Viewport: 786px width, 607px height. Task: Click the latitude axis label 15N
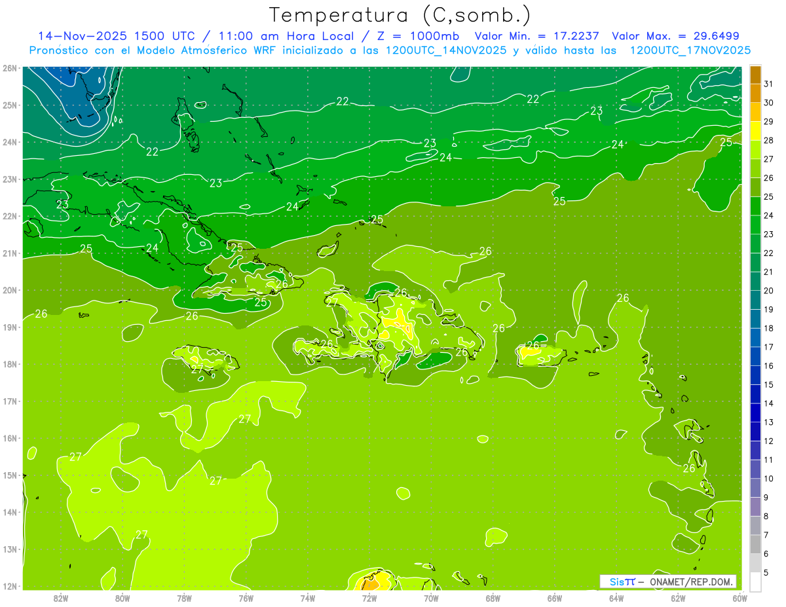click(x=9, y=475)
